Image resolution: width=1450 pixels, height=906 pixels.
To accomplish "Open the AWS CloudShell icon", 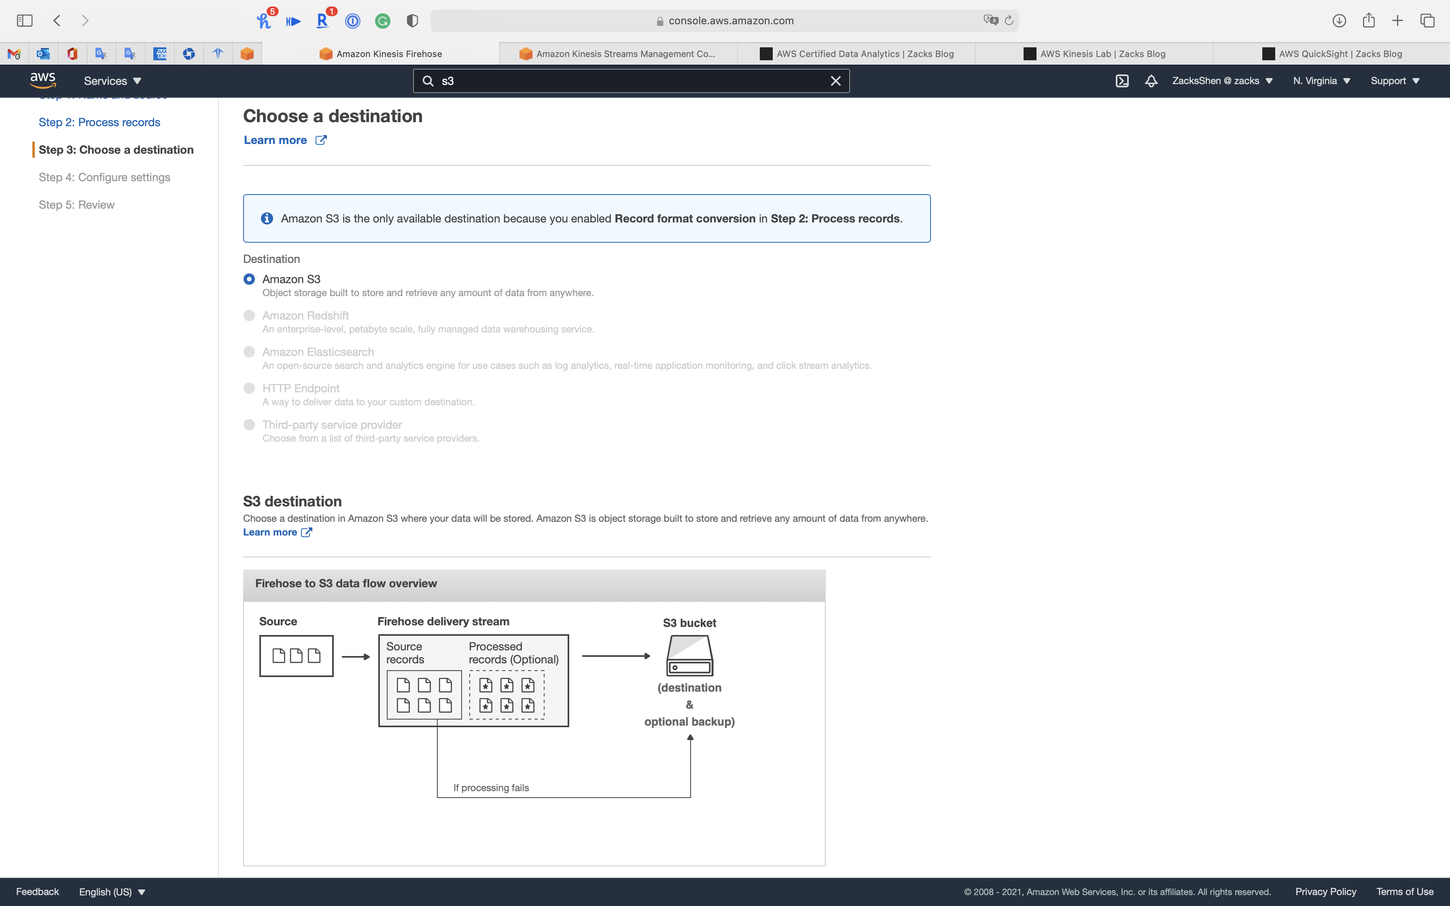I will point(1121,81).
